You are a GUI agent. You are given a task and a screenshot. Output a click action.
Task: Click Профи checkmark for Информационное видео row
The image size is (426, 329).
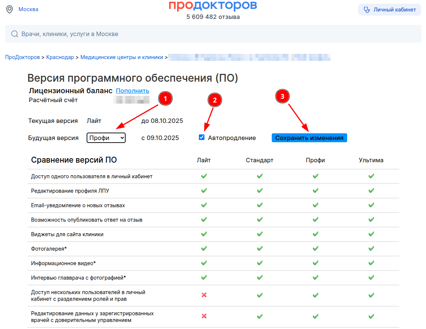315,263
